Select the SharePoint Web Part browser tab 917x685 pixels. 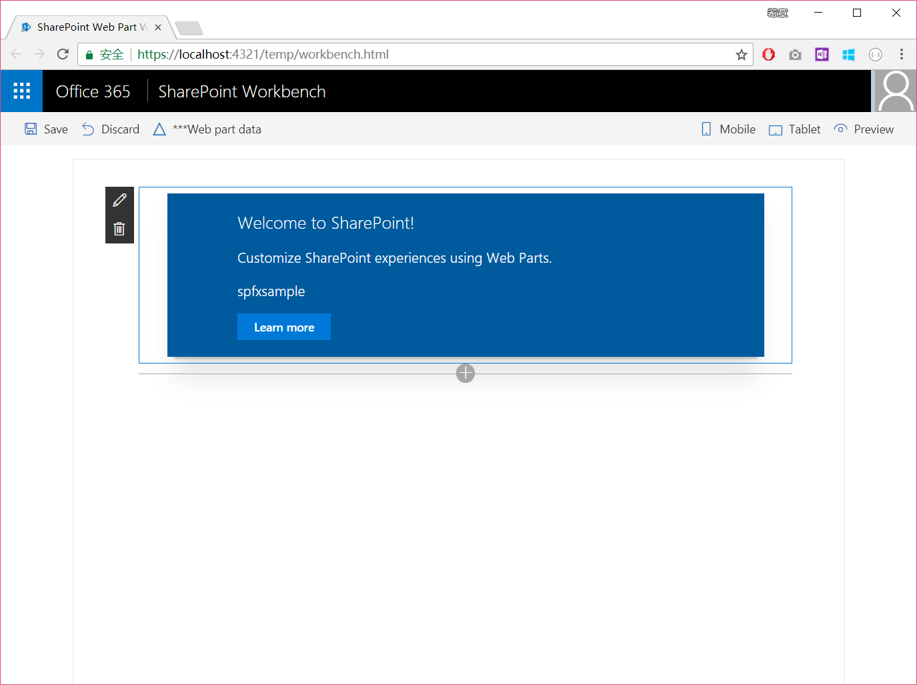point(87,27)
